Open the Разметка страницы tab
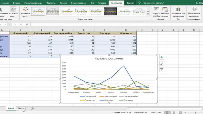Screen dimensions: 203x114 coord(33,3)
